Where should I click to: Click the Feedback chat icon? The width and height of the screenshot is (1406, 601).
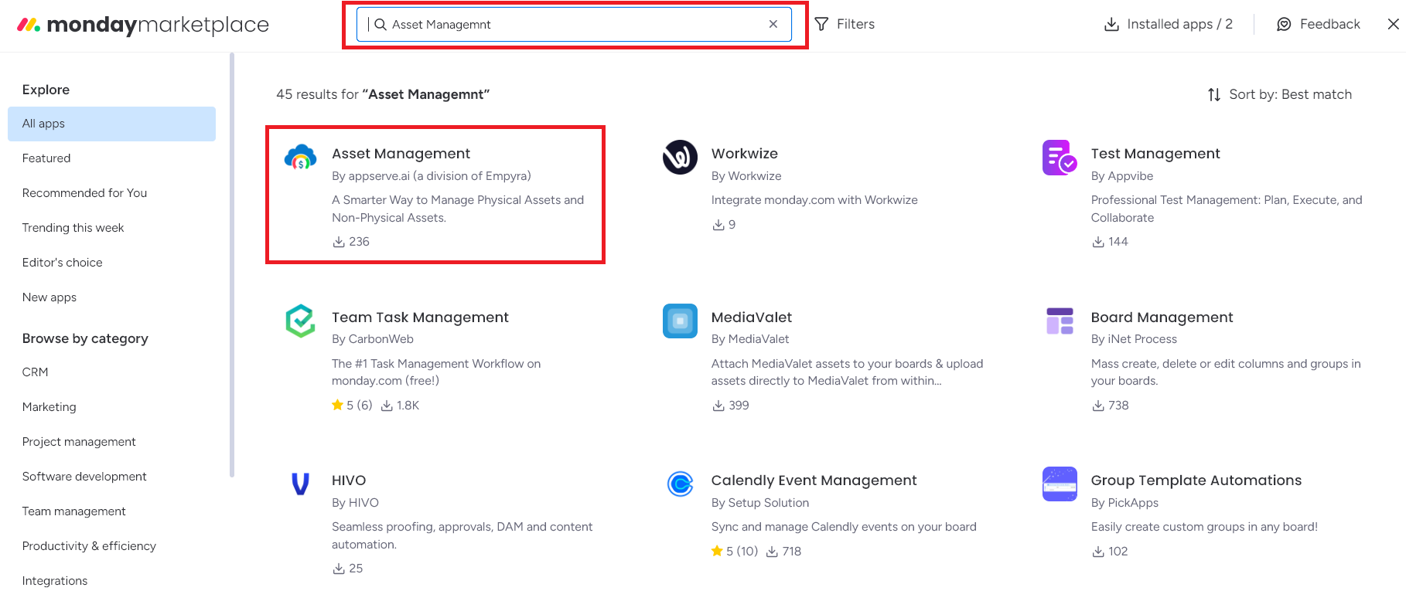pyautogui.click(x=1284, y=25)
